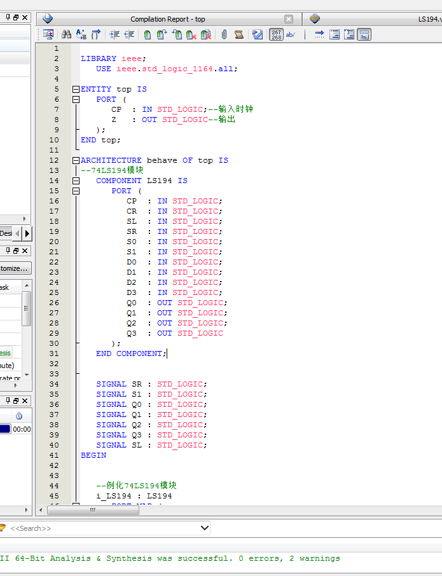
Task: Collapse the component PORT block on line 15
Action: [76, 191]
